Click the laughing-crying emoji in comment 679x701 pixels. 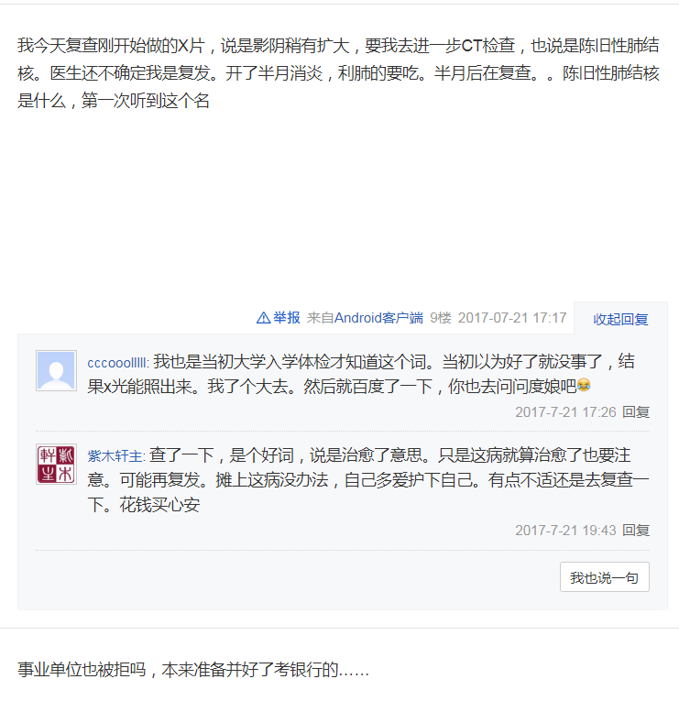(584, 385)
